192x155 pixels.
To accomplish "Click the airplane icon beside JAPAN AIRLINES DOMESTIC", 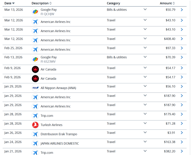I will (x=35, y=144).
